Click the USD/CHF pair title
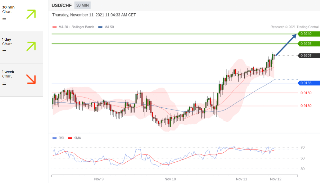The width and height of the screenshot is (320, 183). pos(62,5)
